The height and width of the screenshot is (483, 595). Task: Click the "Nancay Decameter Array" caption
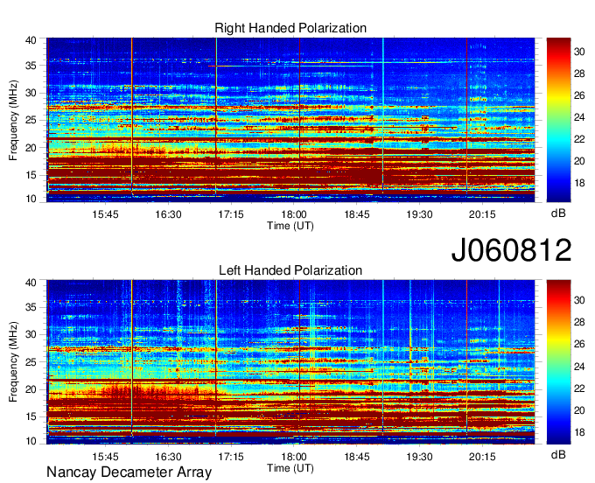pyautogui.click(x=129, y=472)
